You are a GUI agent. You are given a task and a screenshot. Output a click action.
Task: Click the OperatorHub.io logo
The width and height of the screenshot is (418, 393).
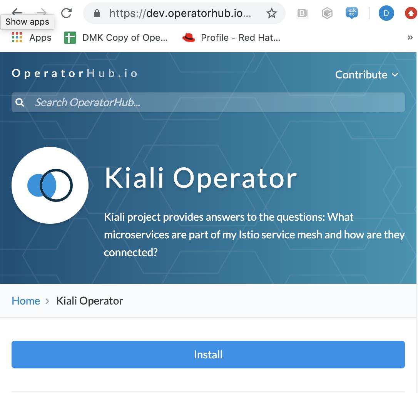point(75,73)
